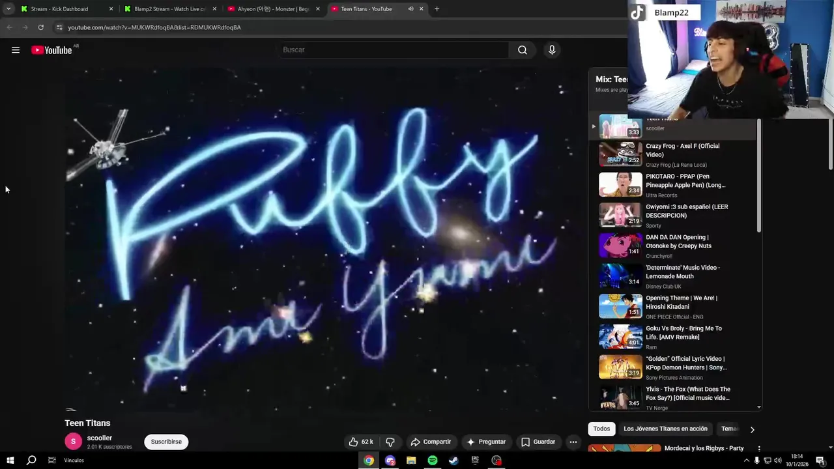Open scooller channel avatar
834x469 pixels.
(x=73, y=442)
